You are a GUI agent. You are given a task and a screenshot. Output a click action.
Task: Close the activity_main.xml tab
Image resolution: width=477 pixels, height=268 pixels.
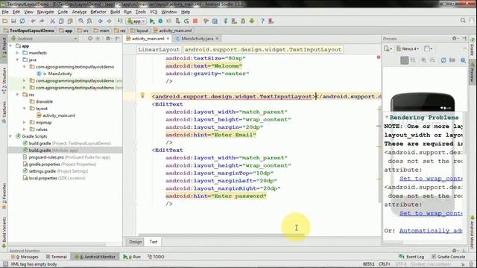coord(168,39)
